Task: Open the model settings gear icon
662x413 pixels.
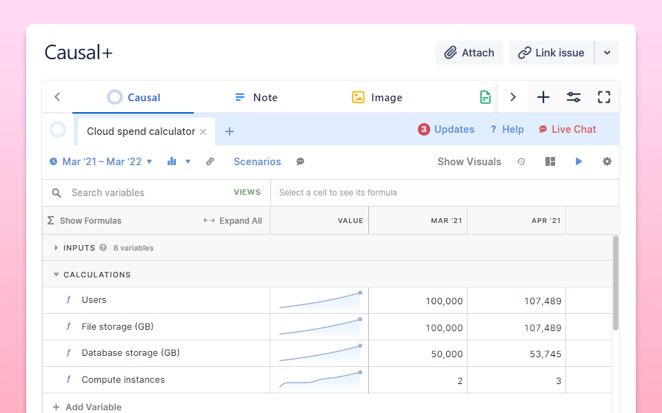Action: pos(607,162)
